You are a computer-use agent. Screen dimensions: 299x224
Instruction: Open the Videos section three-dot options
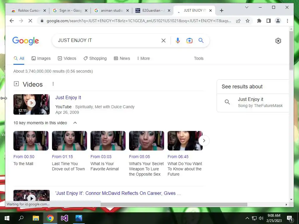[53, 84]
